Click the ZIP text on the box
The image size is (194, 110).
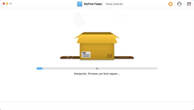(x=110, y=56)
